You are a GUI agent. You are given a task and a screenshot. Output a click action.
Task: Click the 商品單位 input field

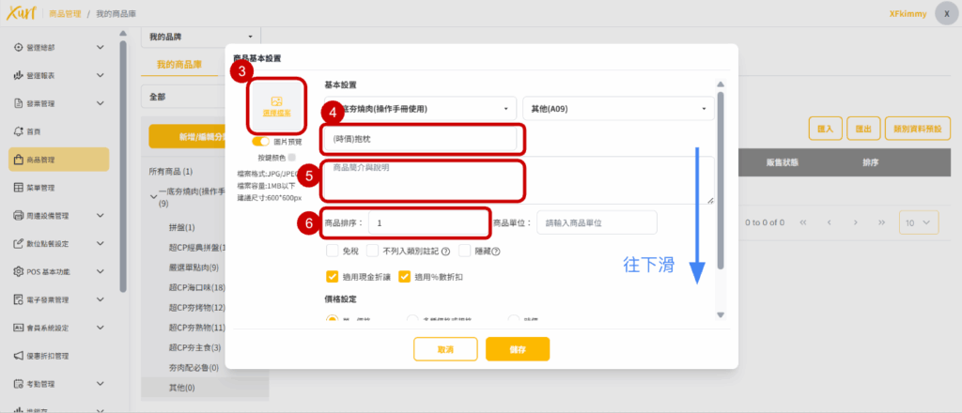(596, 222)
